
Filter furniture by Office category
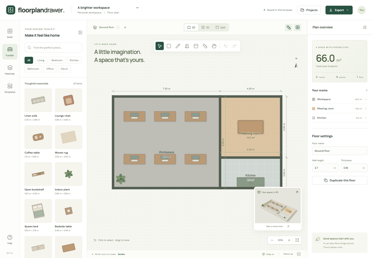pos(50,69)
